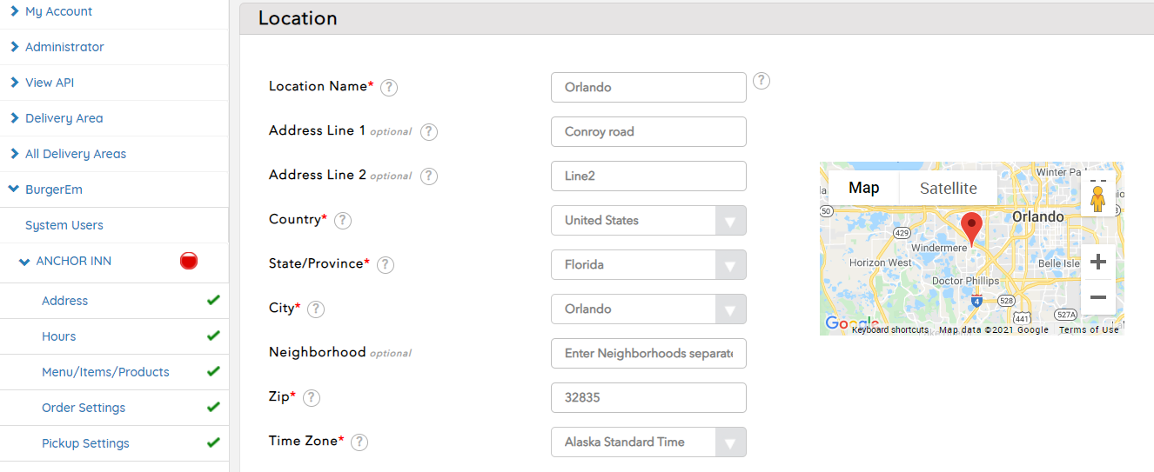This screenshot has height=472, width=1154.
Task: Click the Time Zone help icon
Action: point(359,442)
